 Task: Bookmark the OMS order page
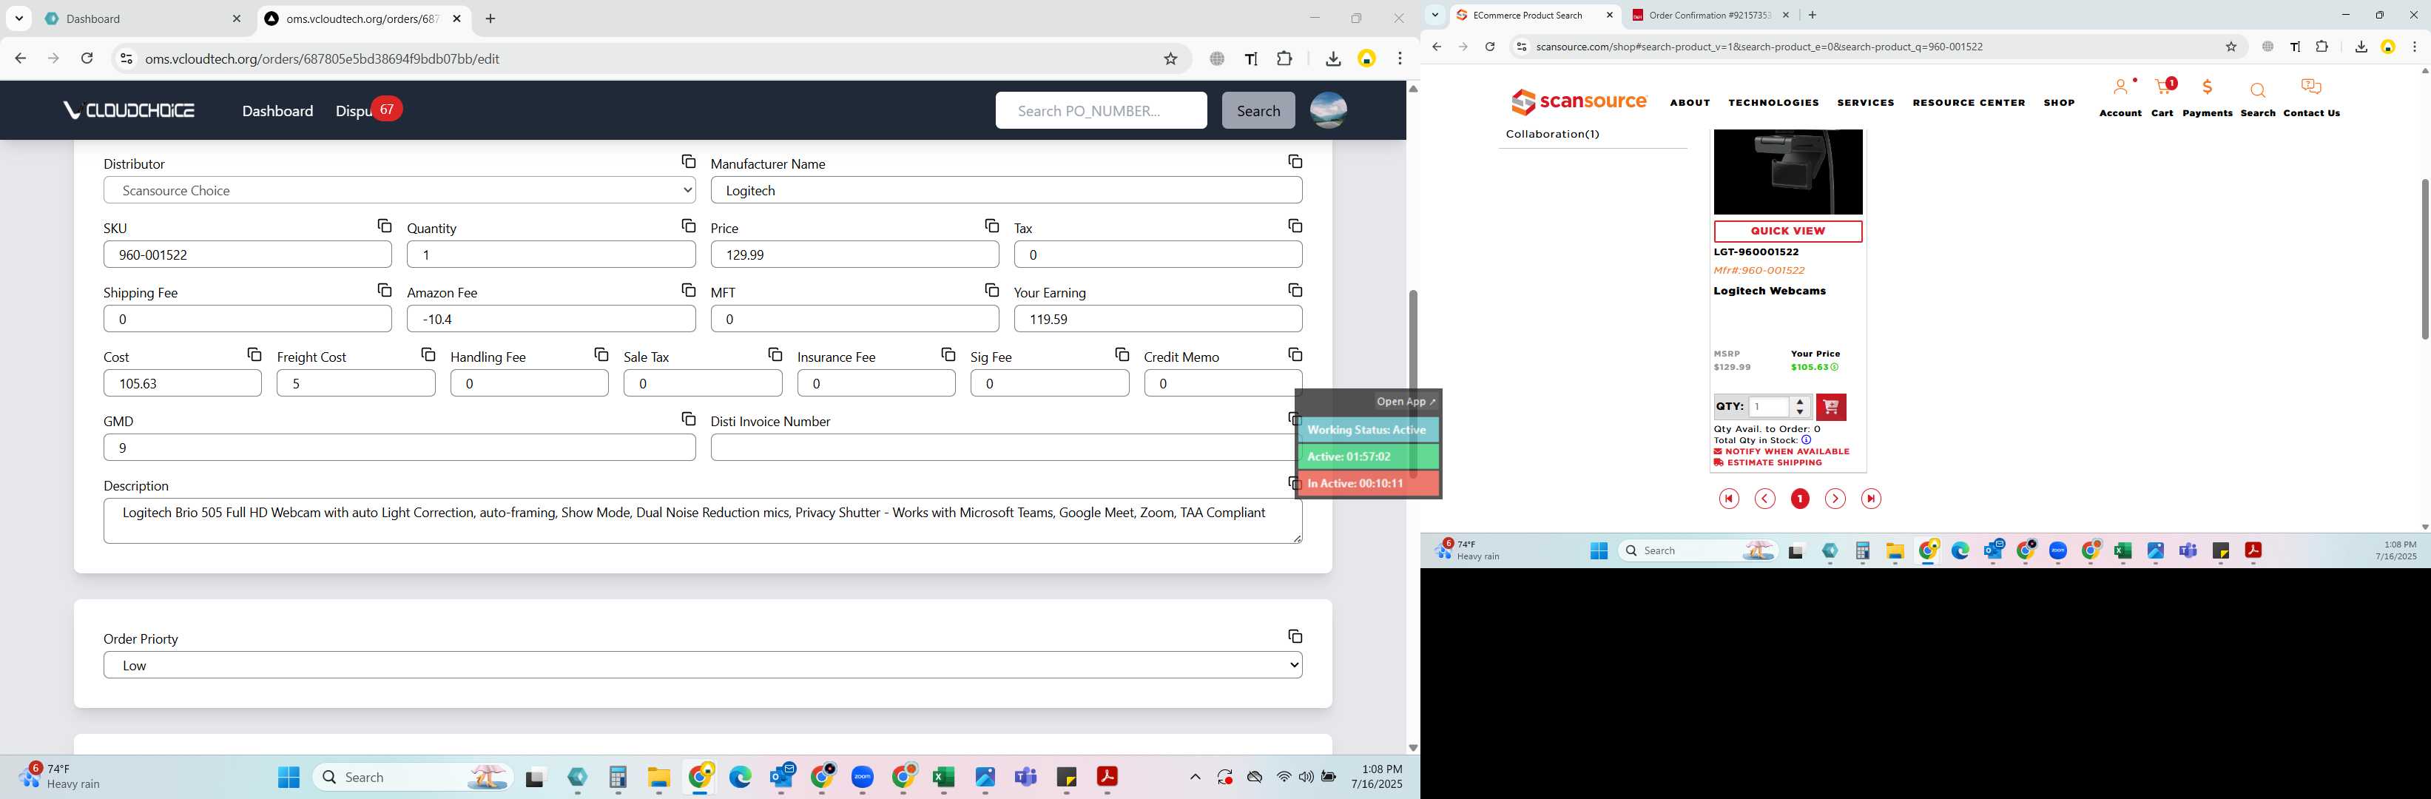(1170, 58)
